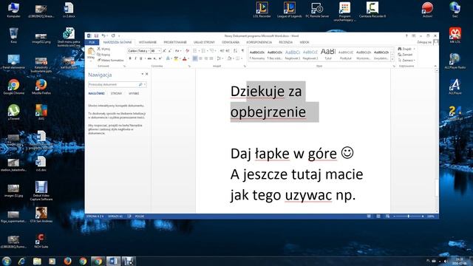Click word count in status bar
The width and height of the screenshot is (473, 266).
(115, 216)
